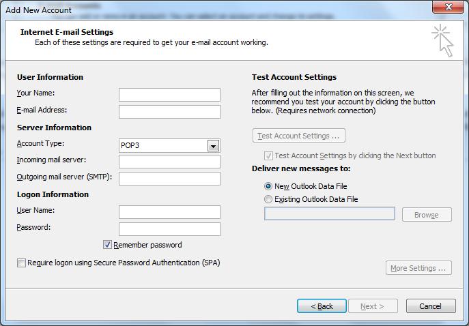Image resolution: width=469 pixels, height=326 pixels.
Task: Click the POP3 account type combo box
Action: (164, 146)
